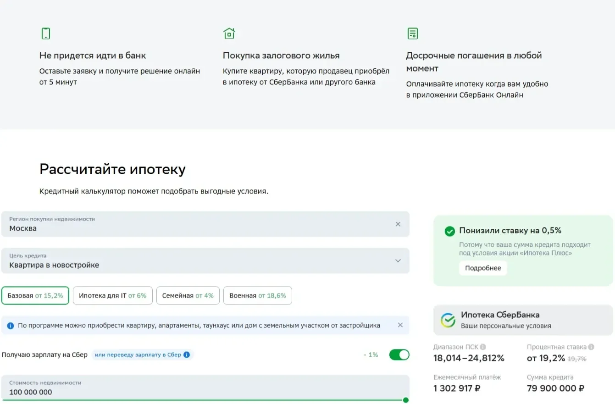This screenshot has width=615, height=404.
Task: Click the "Не придется идти в банк" heading
Action: [x=93, y=55]
